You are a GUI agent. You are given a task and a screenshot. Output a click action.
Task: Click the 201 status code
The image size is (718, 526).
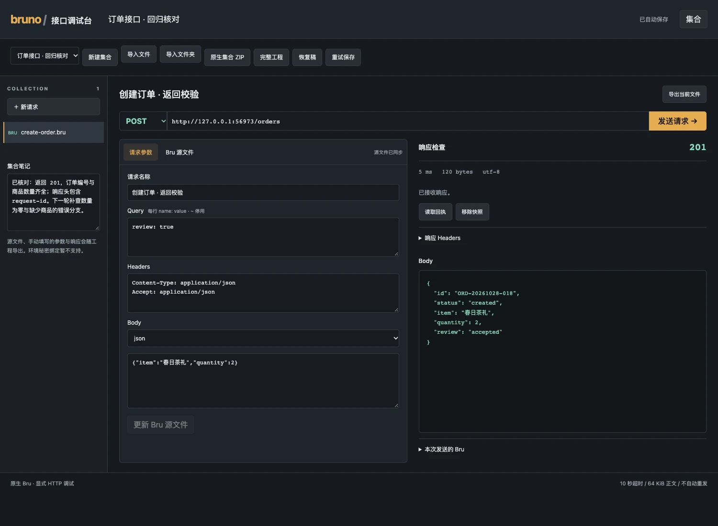coord(697,147)
